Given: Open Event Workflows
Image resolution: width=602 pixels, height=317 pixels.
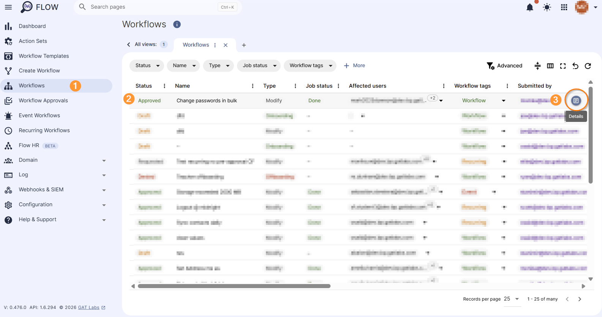Looking at the screenshot, I should coord(56,115).
